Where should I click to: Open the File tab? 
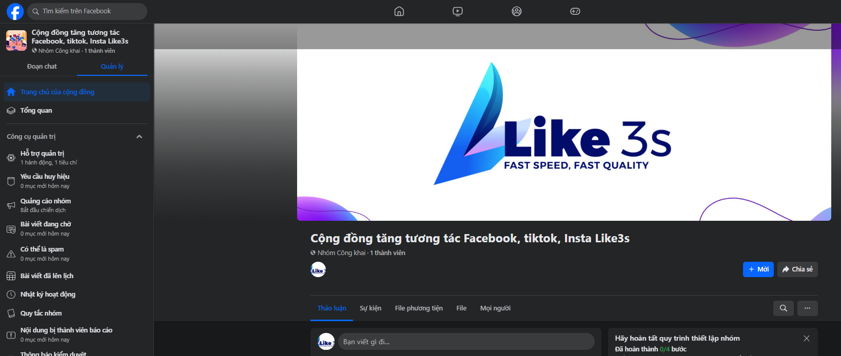461,308
